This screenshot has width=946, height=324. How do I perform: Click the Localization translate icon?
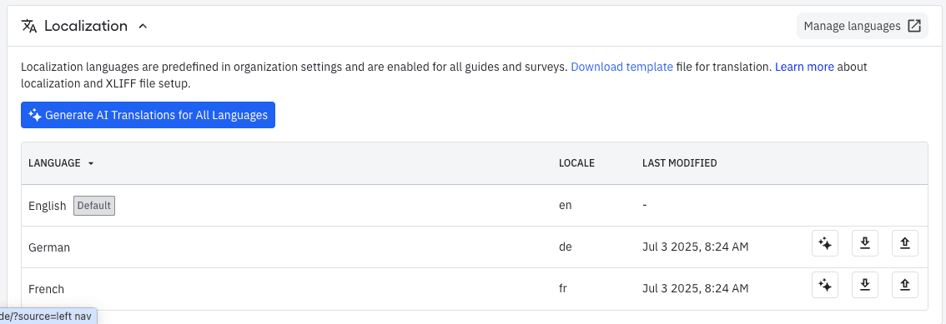[x=29, y=26]
